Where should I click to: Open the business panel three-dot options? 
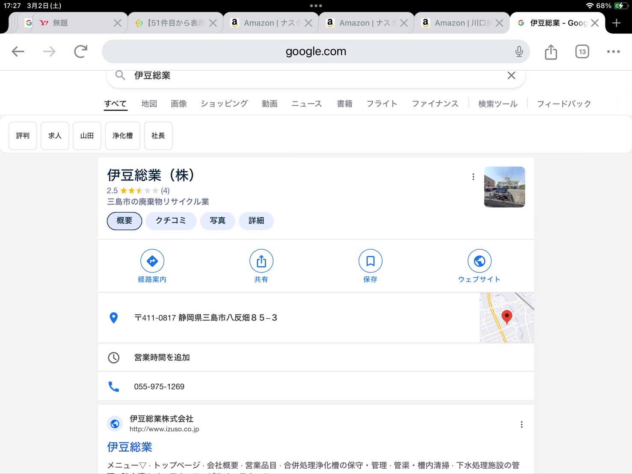pos(473,177)
